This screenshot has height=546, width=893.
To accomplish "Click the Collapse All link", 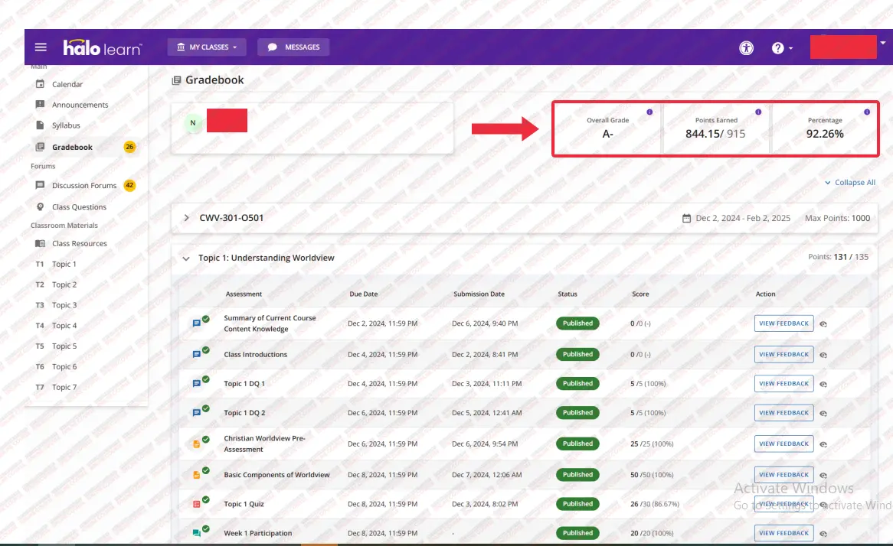I will (x=850, y=183).
